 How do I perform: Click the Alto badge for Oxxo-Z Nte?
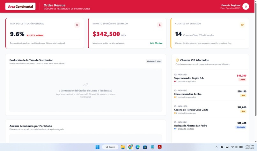coord(243,111)
